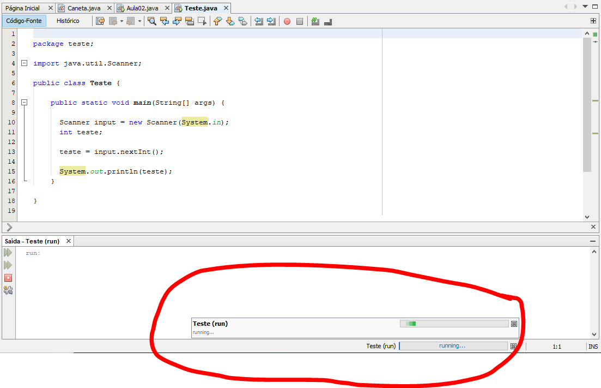Click the editor vertical scrollbar thumb
The width and height of the screenshot is (601, 388).
587,105
